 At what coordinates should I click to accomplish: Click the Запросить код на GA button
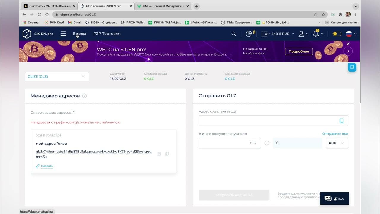234,195
